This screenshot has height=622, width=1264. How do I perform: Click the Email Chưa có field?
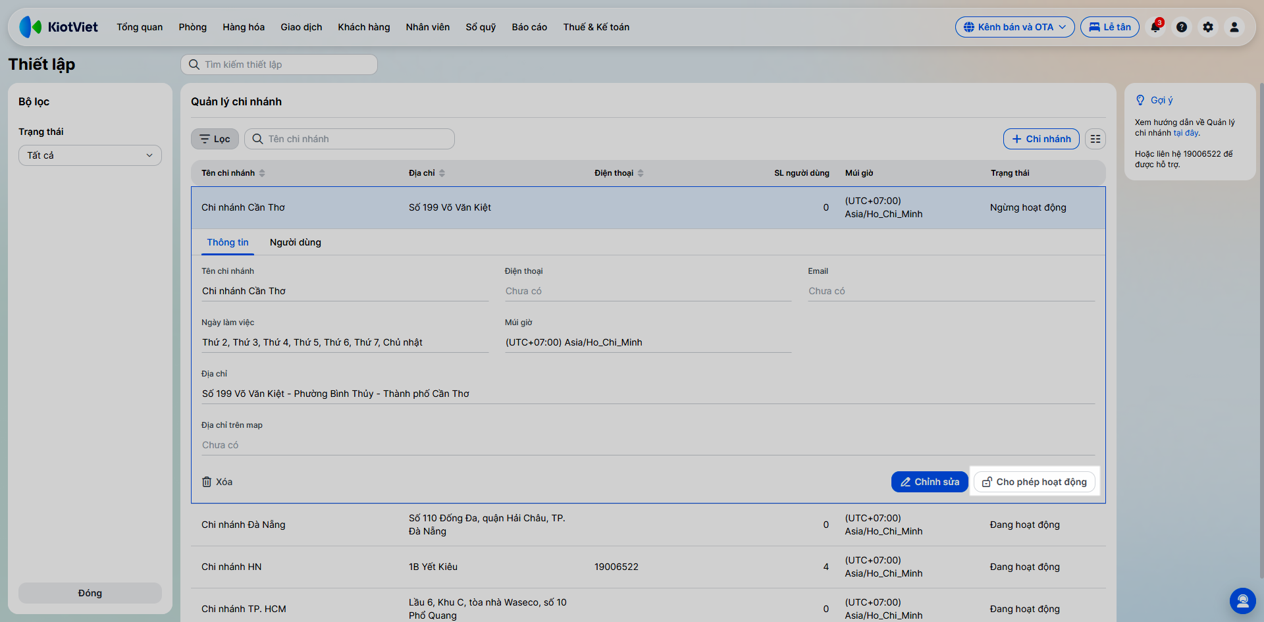click(x=951, y=291)
